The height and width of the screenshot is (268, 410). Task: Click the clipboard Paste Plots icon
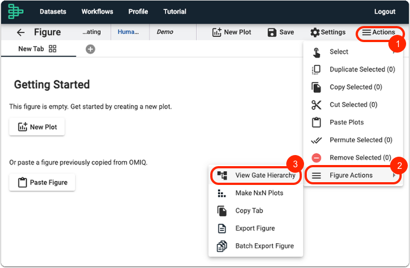tap(316, 122)
